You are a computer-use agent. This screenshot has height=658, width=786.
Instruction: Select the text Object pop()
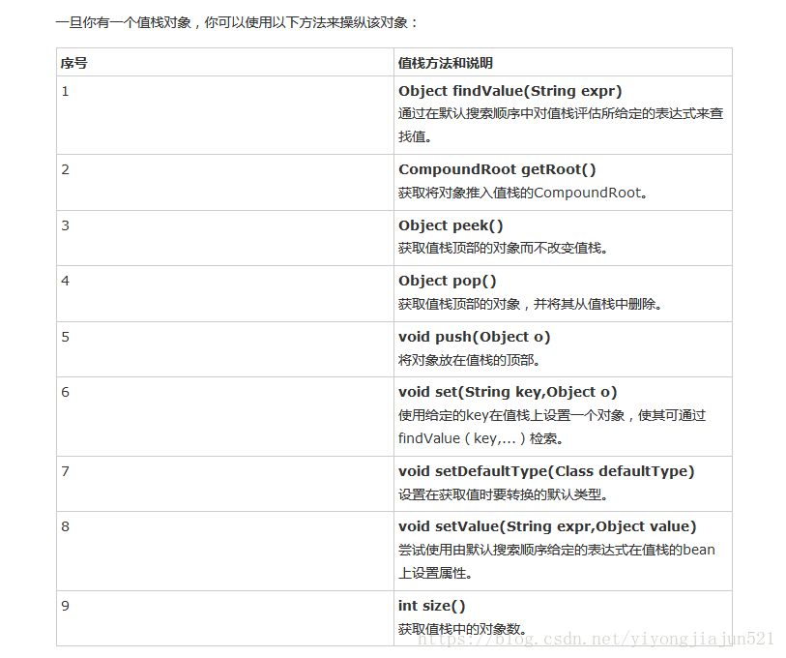pyautogui.click(x=447, y=281)
